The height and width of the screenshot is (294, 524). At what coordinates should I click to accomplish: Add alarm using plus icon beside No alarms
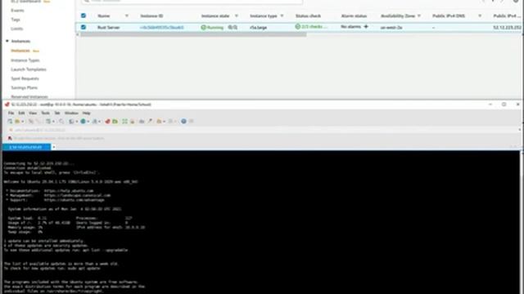click(x=366, y=26)
